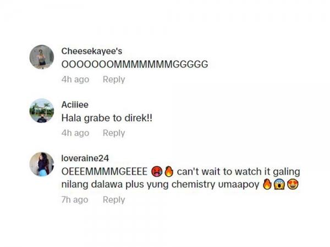Click the 4h ago timestamp under Cheesekayee's

(x=75, y=80)
